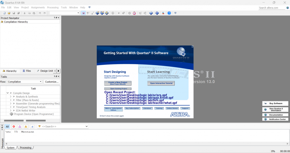The width and height of the screenshot is (290, 153).
Task: Open the Assignments menu
Action: (x=38, y=7)
